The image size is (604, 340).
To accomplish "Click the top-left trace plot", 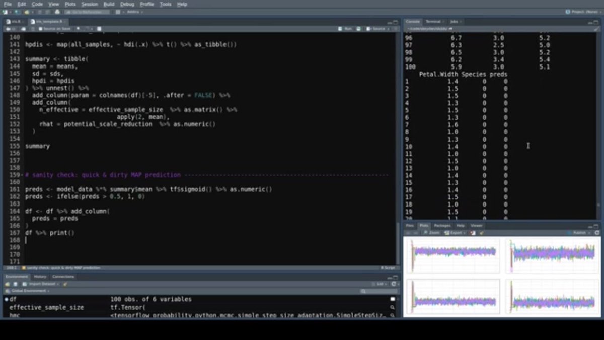I will point(453,256).
